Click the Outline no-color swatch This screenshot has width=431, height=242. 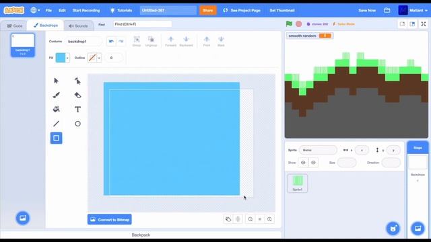tap(92, 58)
